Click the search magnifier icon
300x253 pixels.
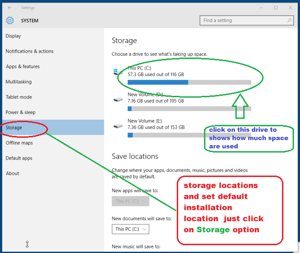pyautogui.click(x=289, y=20)
